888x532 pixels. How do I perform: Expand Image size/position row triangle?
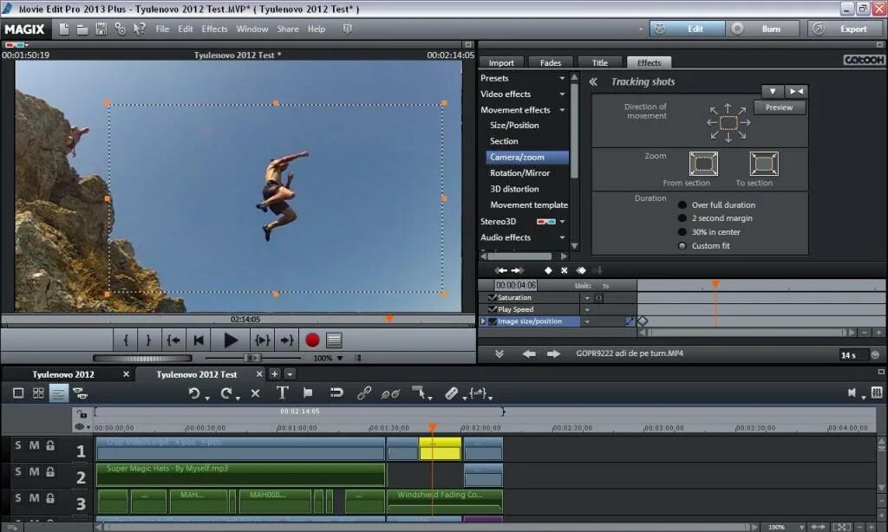point(483,321)
